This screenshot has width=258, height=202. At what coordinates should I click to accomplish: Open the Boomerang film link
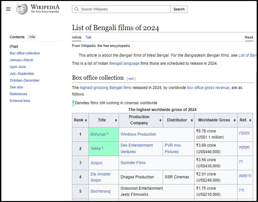101,191
